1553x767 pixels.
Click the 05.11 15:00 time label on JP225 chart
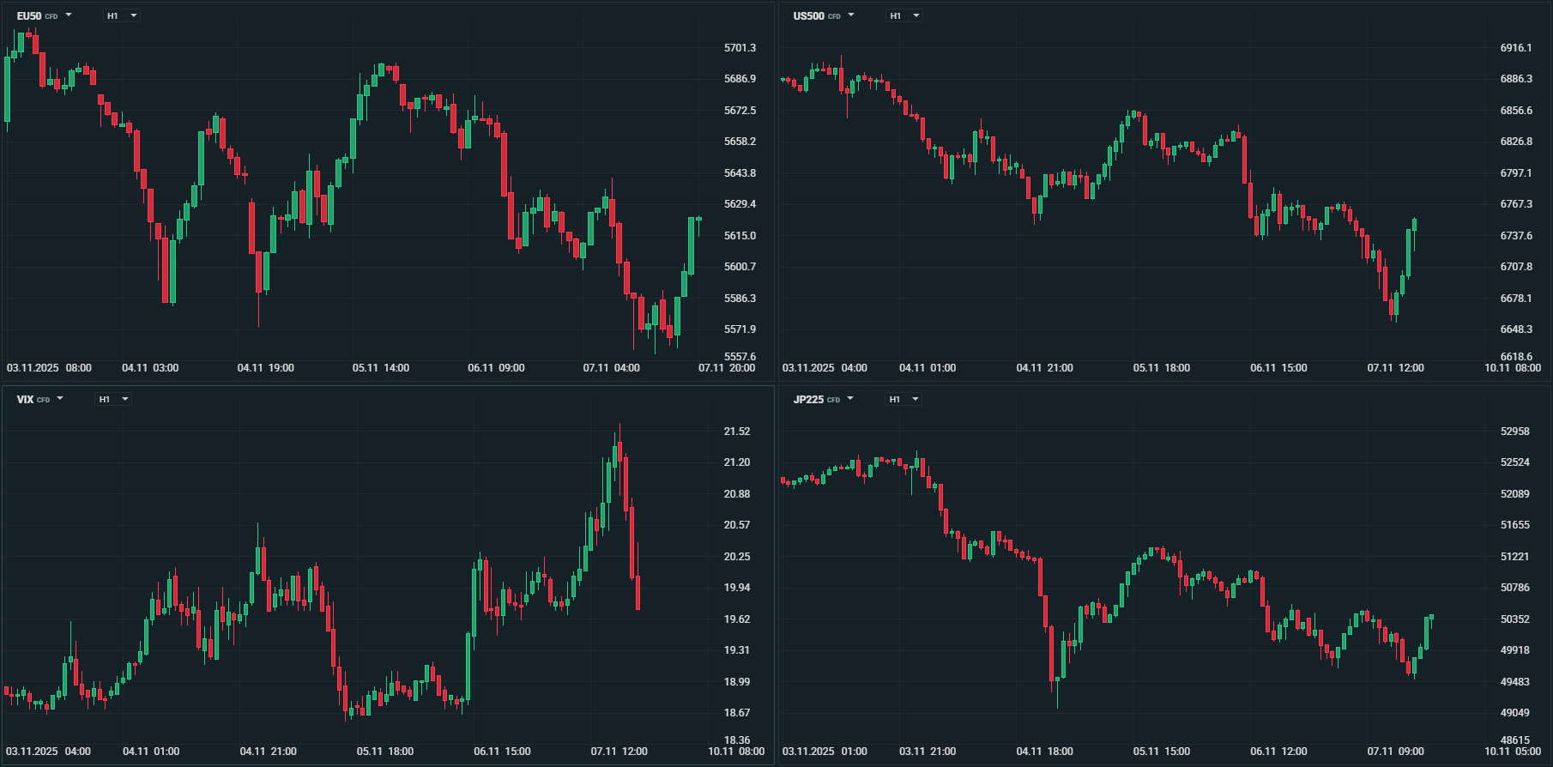[1162, 752]
